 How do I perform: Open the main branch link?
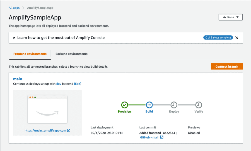[x=18, y=79]
